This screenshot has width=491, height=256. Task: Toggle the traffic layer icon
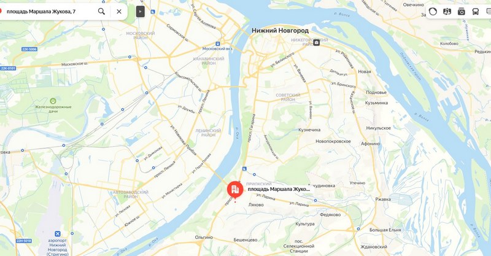(433, 12)
